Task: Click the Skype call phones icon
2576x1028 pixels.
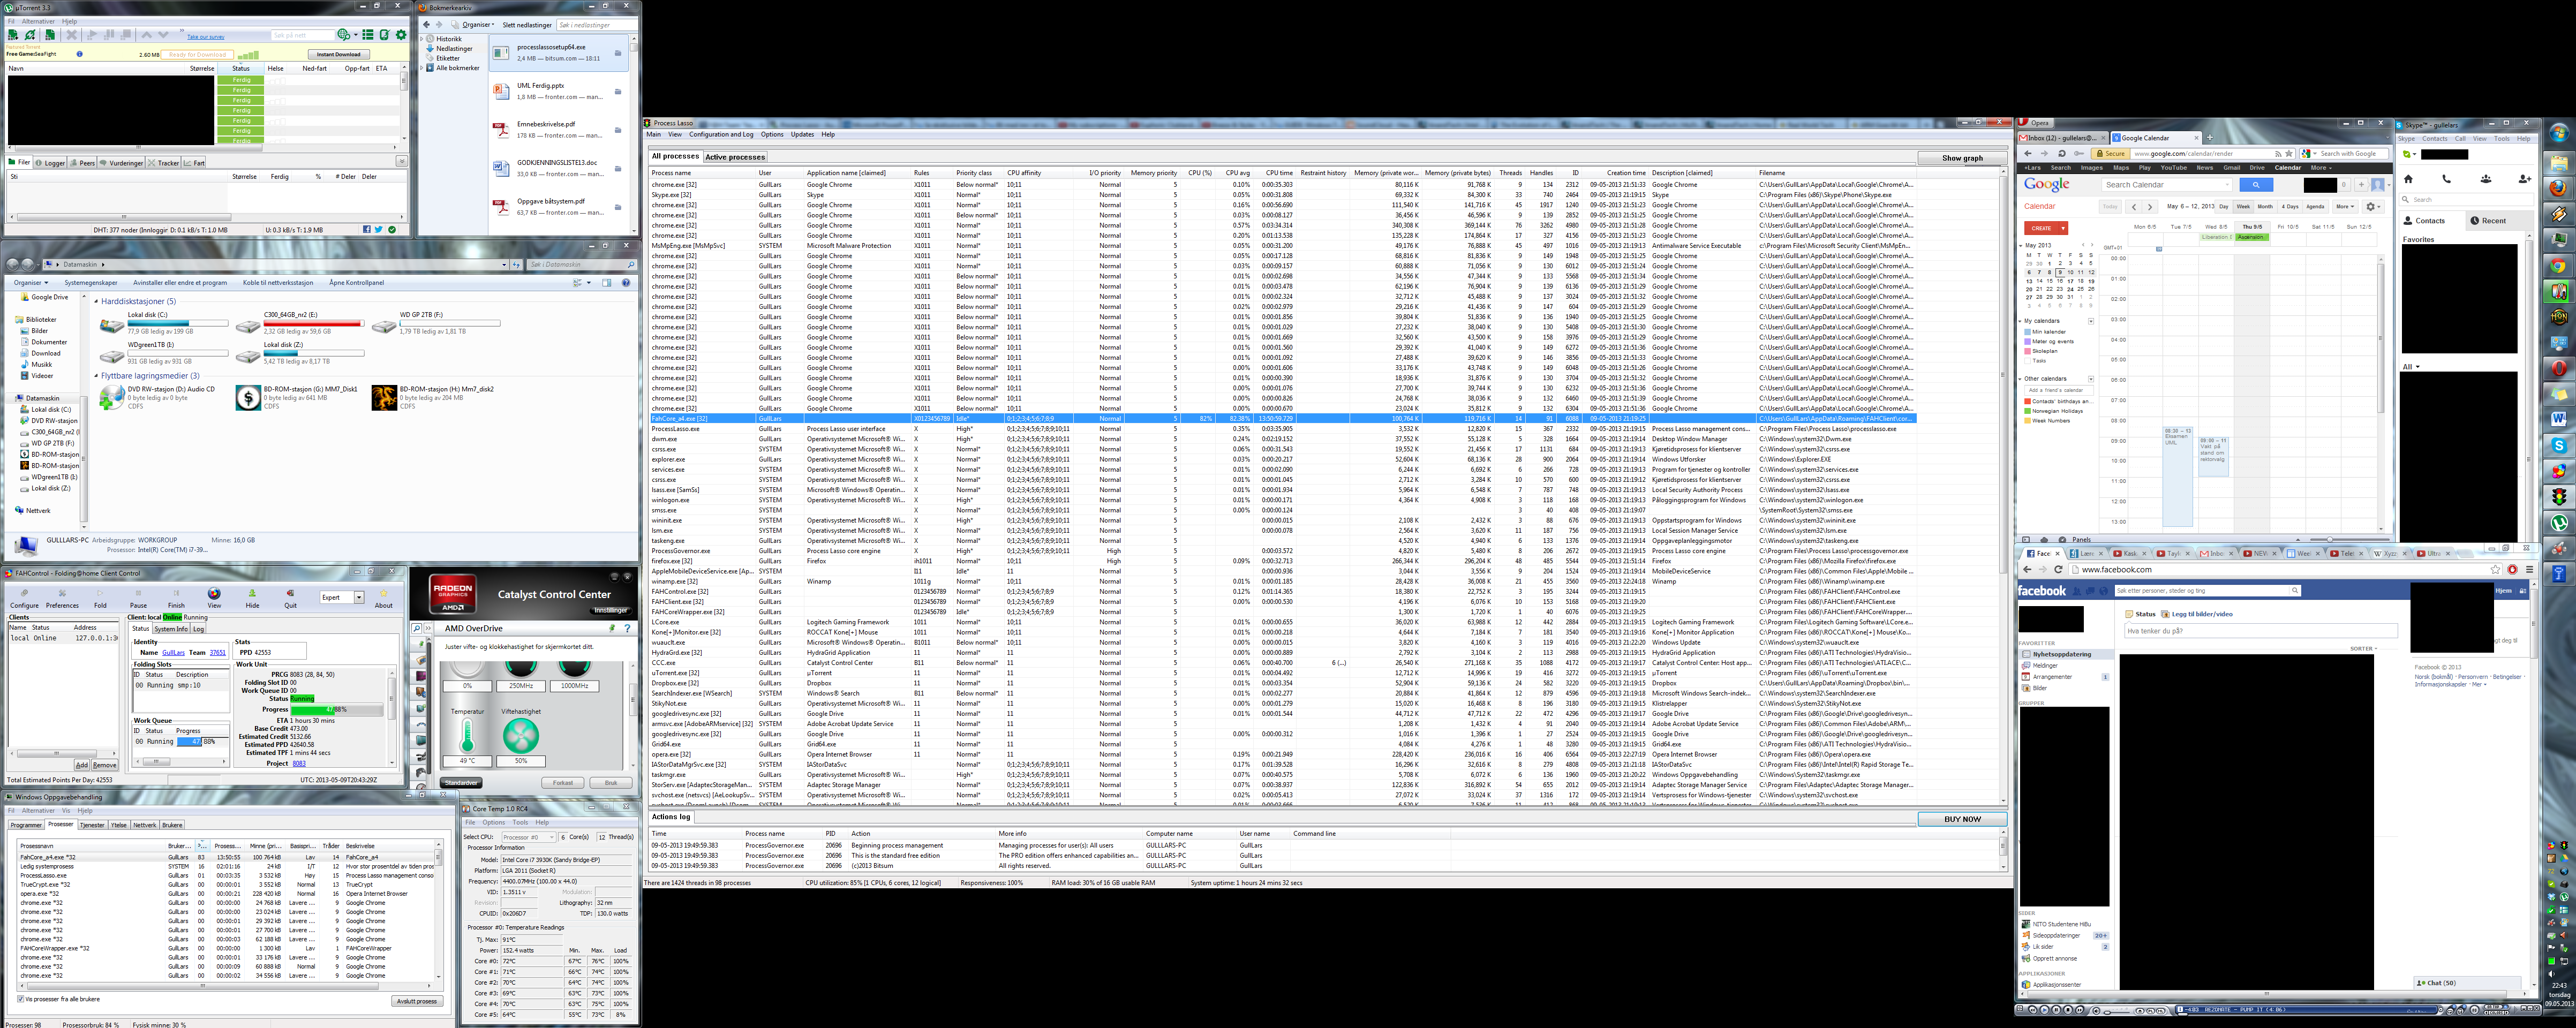Action: pyautogui.click(x=2446, y=179)
